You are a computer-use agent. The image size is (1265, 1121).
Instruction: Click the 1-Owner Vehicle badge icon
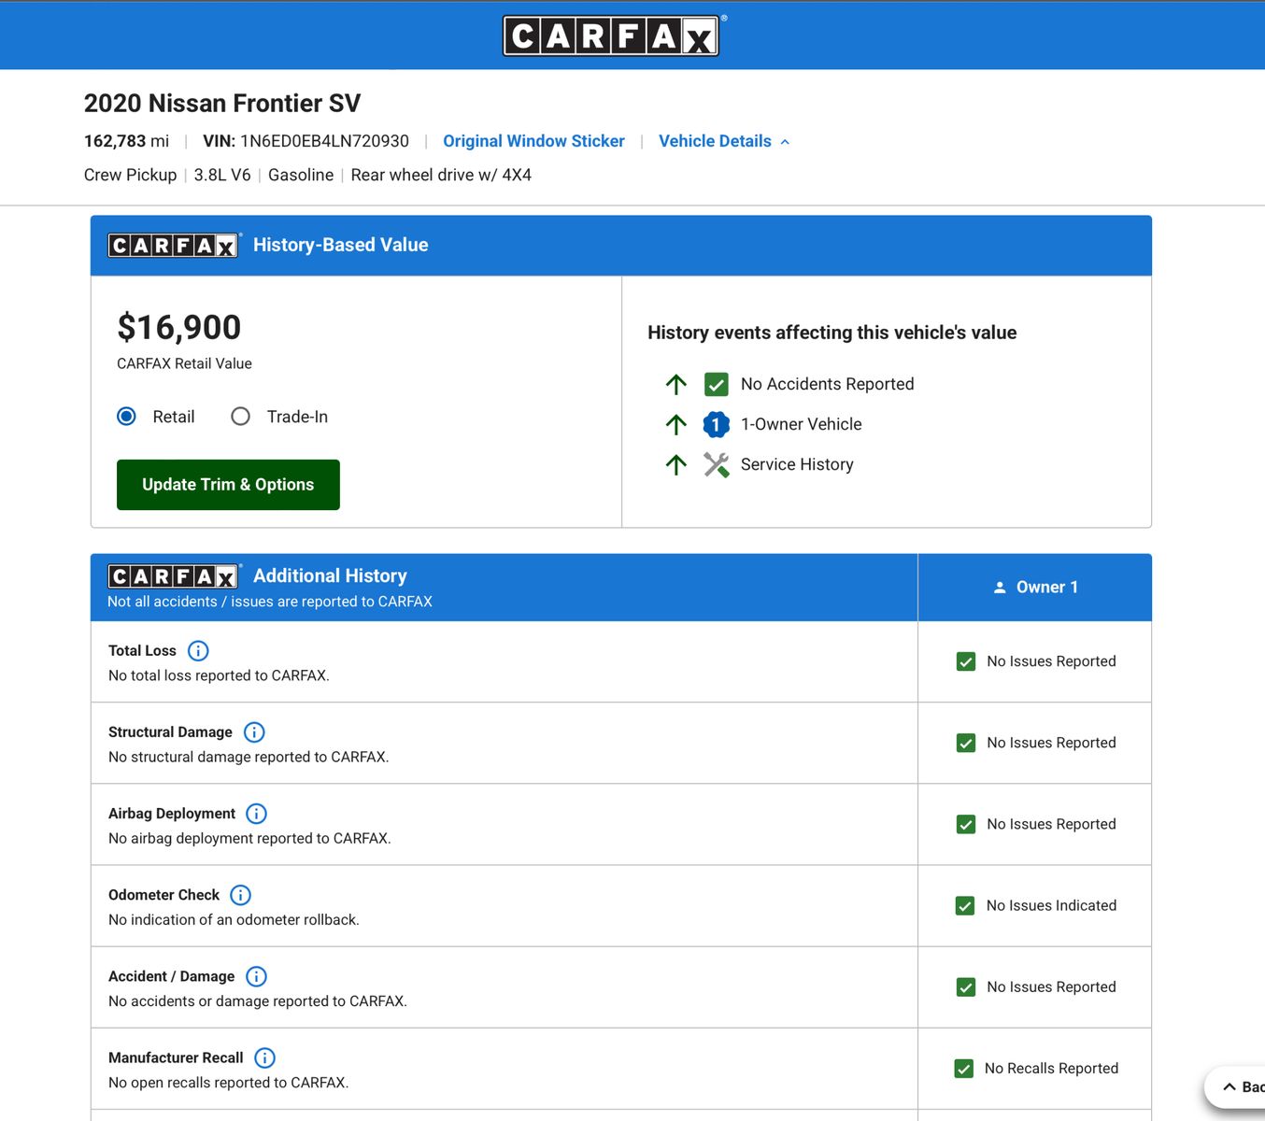(716, 424)
